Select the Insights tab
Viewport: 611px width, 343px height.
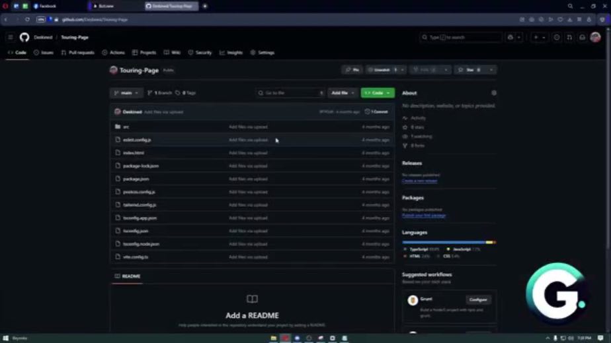(x=231, y=53)
